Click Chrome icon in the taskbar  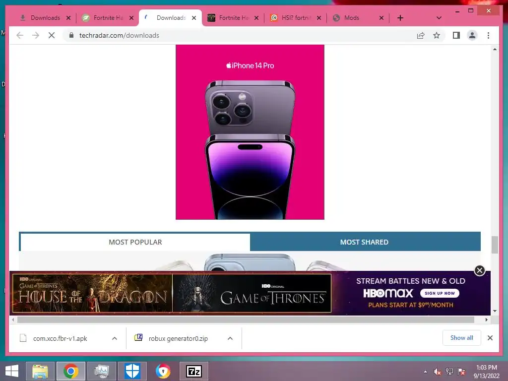tap(70, 371)
